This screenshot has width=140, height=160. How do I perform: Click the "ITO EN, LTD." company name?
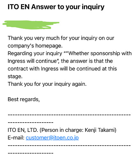pyautogui.click(x=23, y=130)
